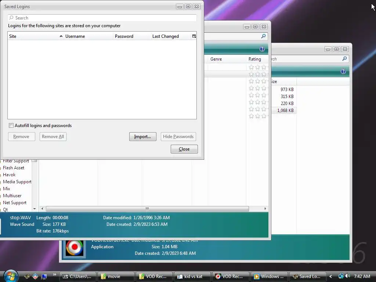Open help in the middle Explorer window
This screenshot has width=376, height=282.
(262, 49)
